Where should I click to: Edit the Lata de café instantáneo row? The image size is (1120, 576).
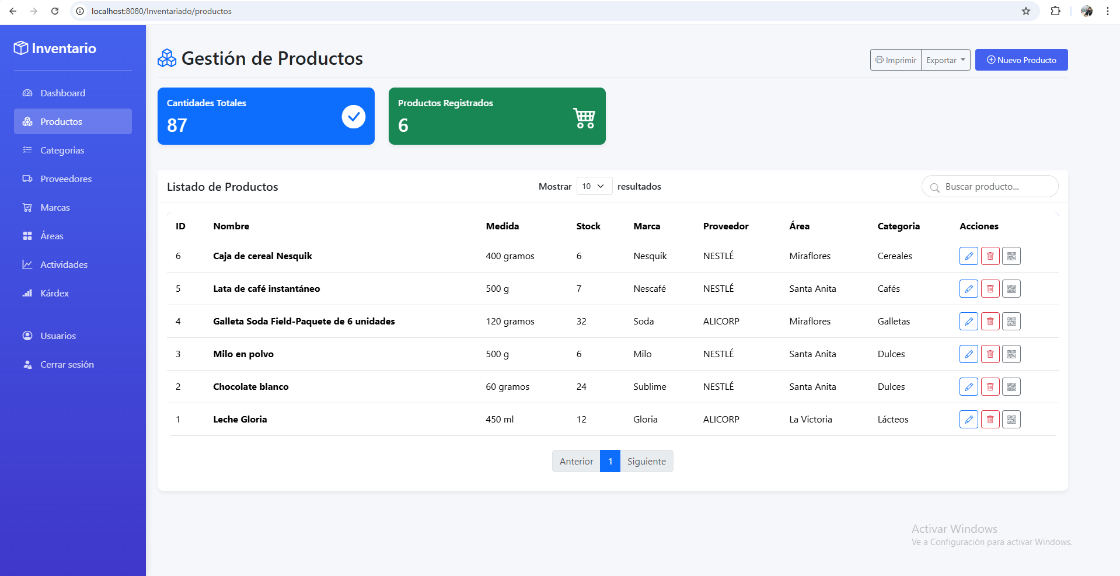[x=968, y=289]
